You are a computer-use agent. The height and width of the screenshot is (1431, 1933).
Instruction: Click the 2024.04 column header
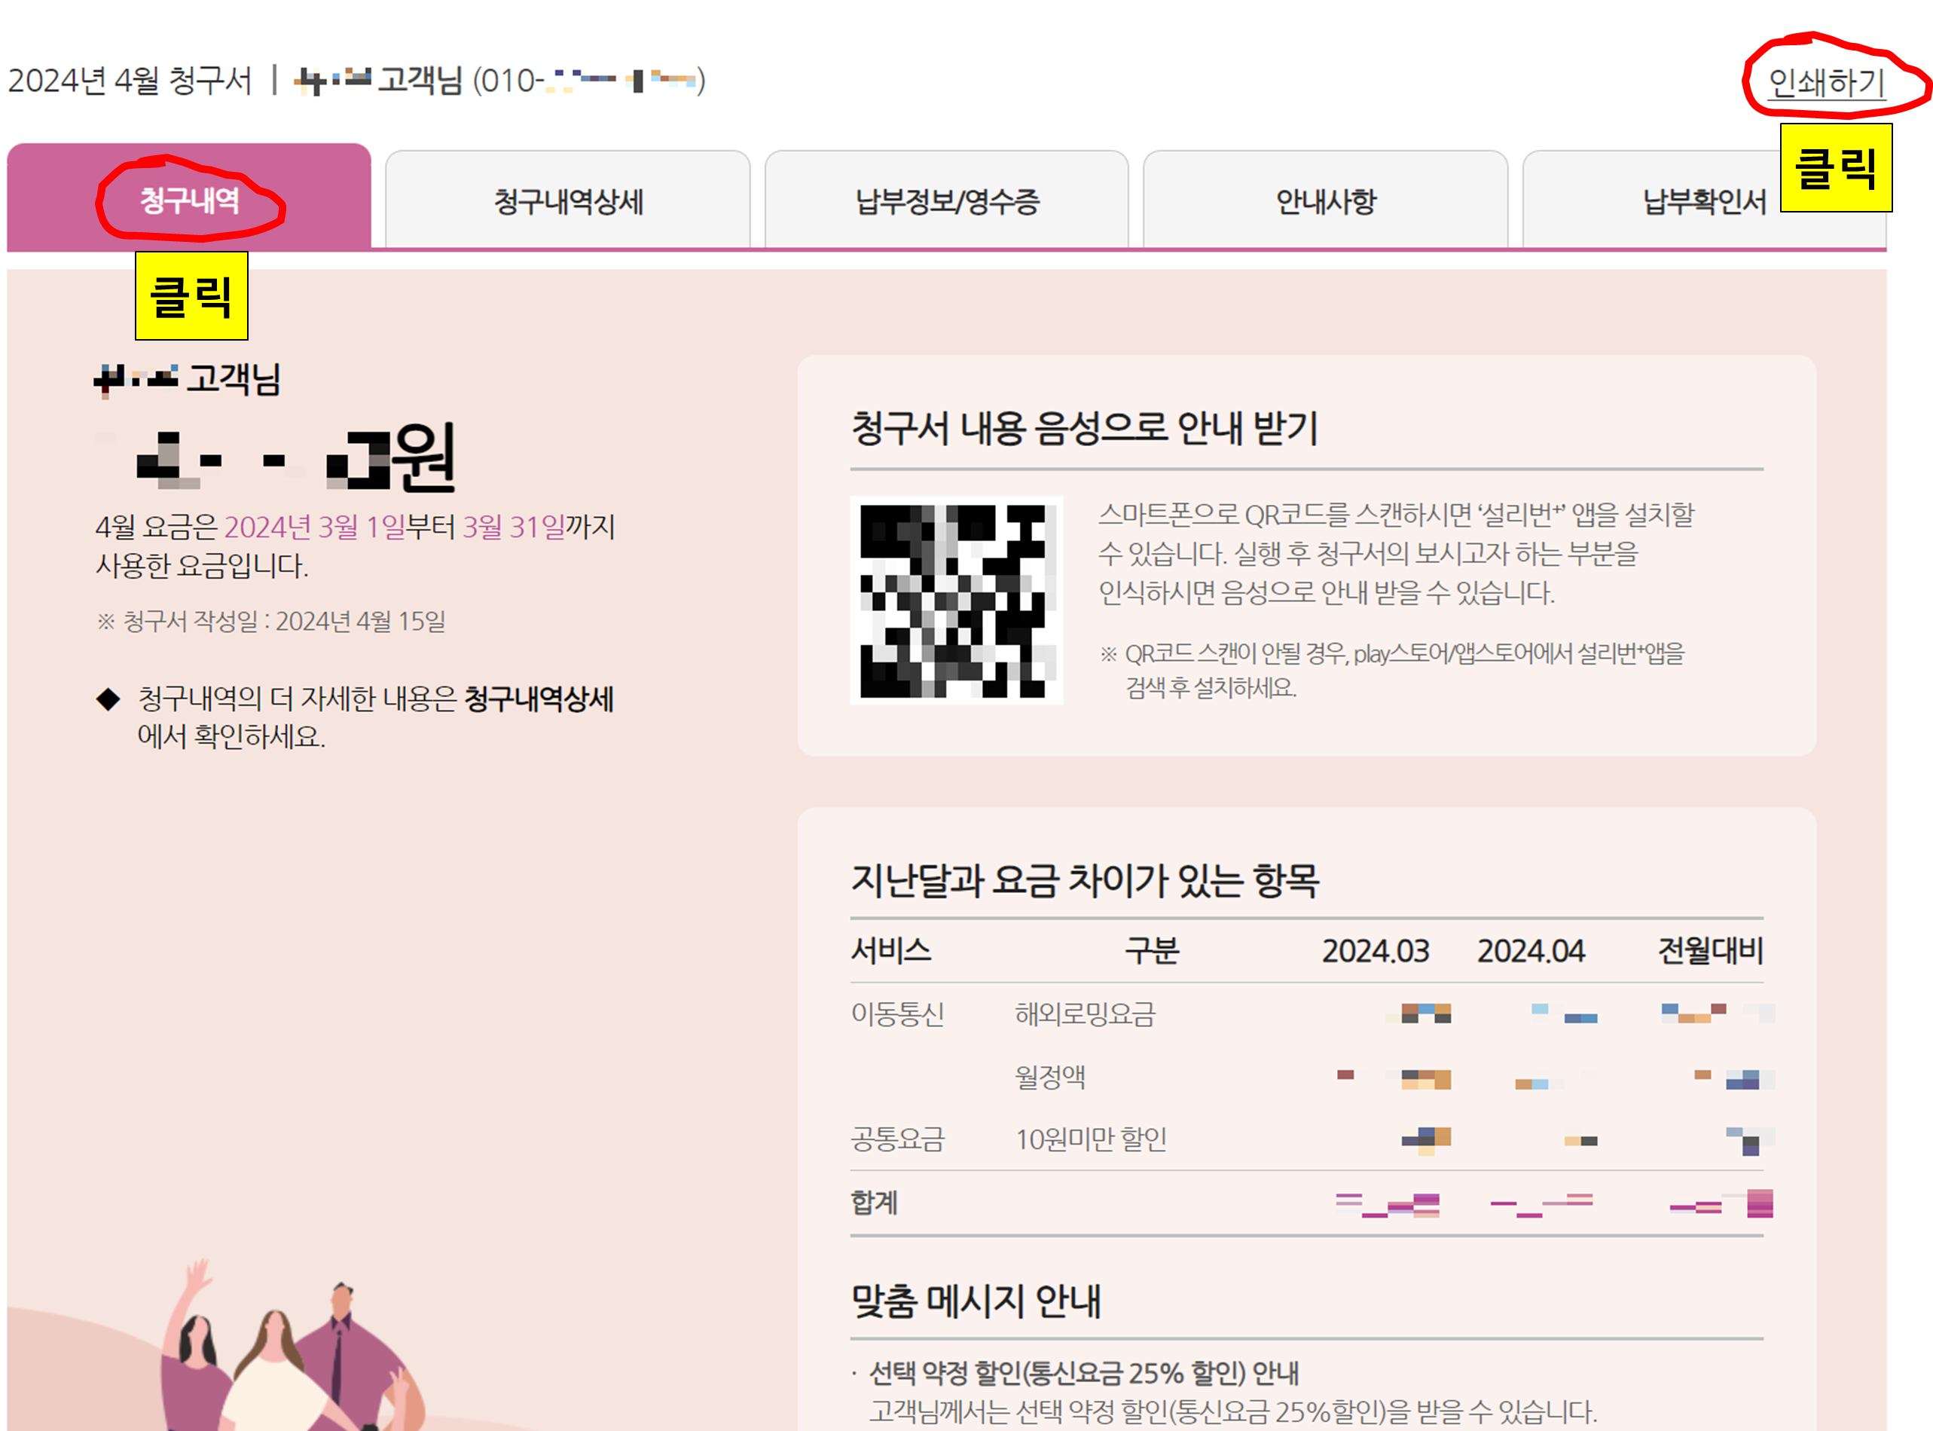1530,951
